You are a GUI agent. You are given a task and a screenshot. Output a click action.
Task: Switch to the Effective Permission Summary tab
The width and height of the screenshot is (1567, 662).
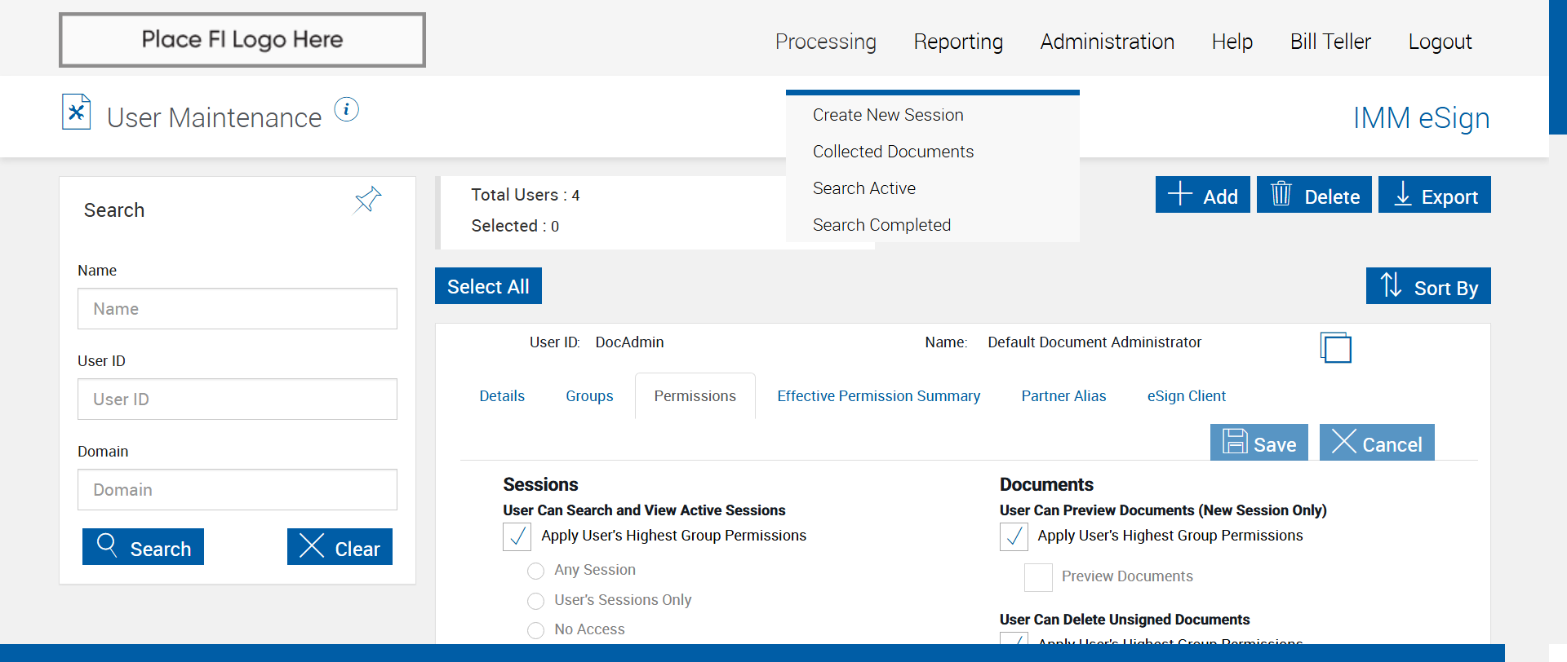tap(878, 396)
